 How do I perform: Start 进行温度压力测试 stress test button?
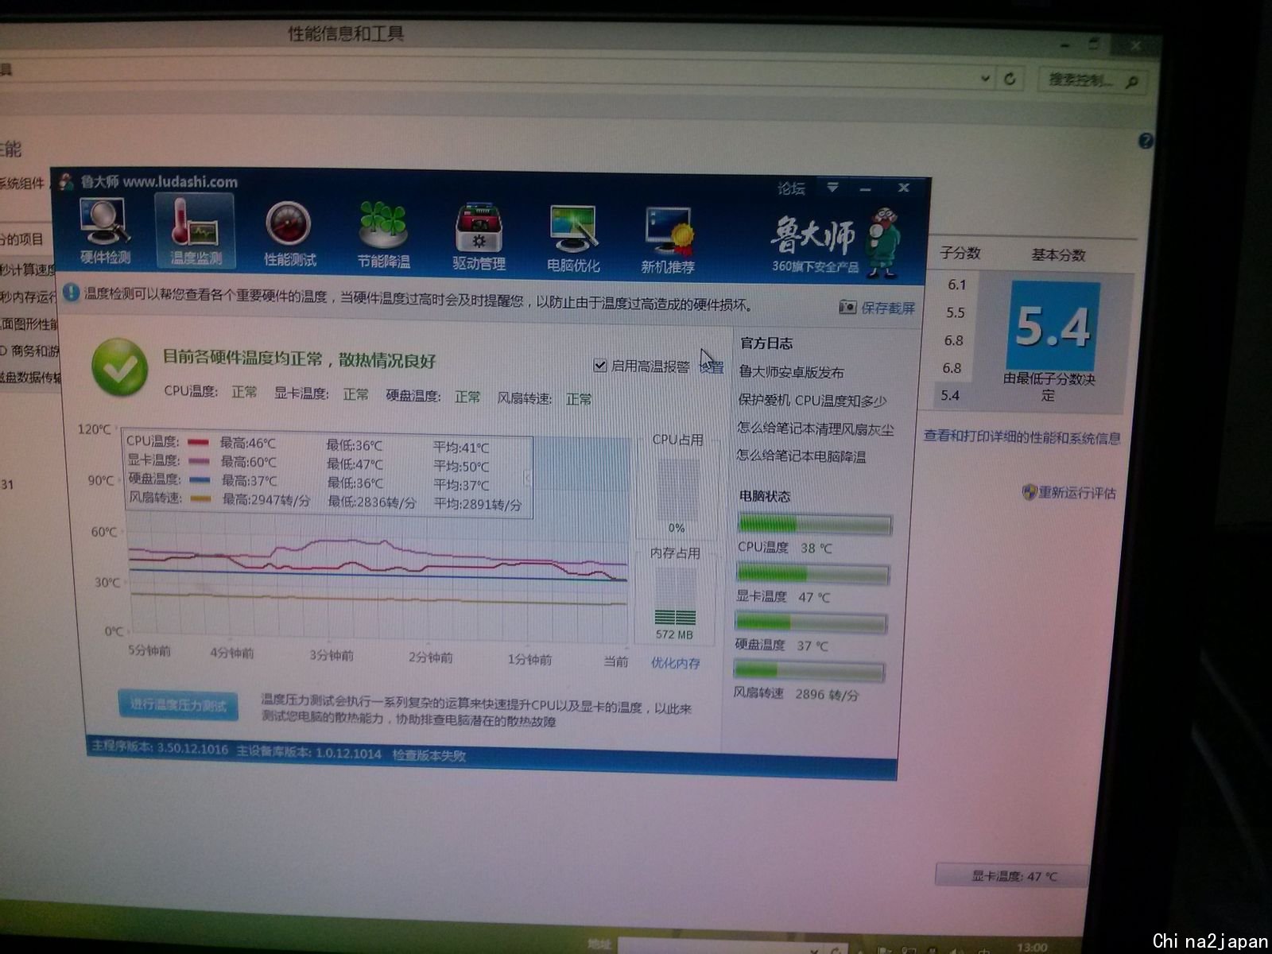click(x=178, y=704)
